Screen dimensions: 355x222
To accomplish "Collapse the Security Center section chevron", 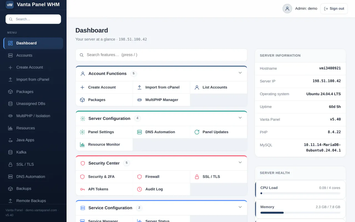I will pyautogui.click(x=240, y=162).
